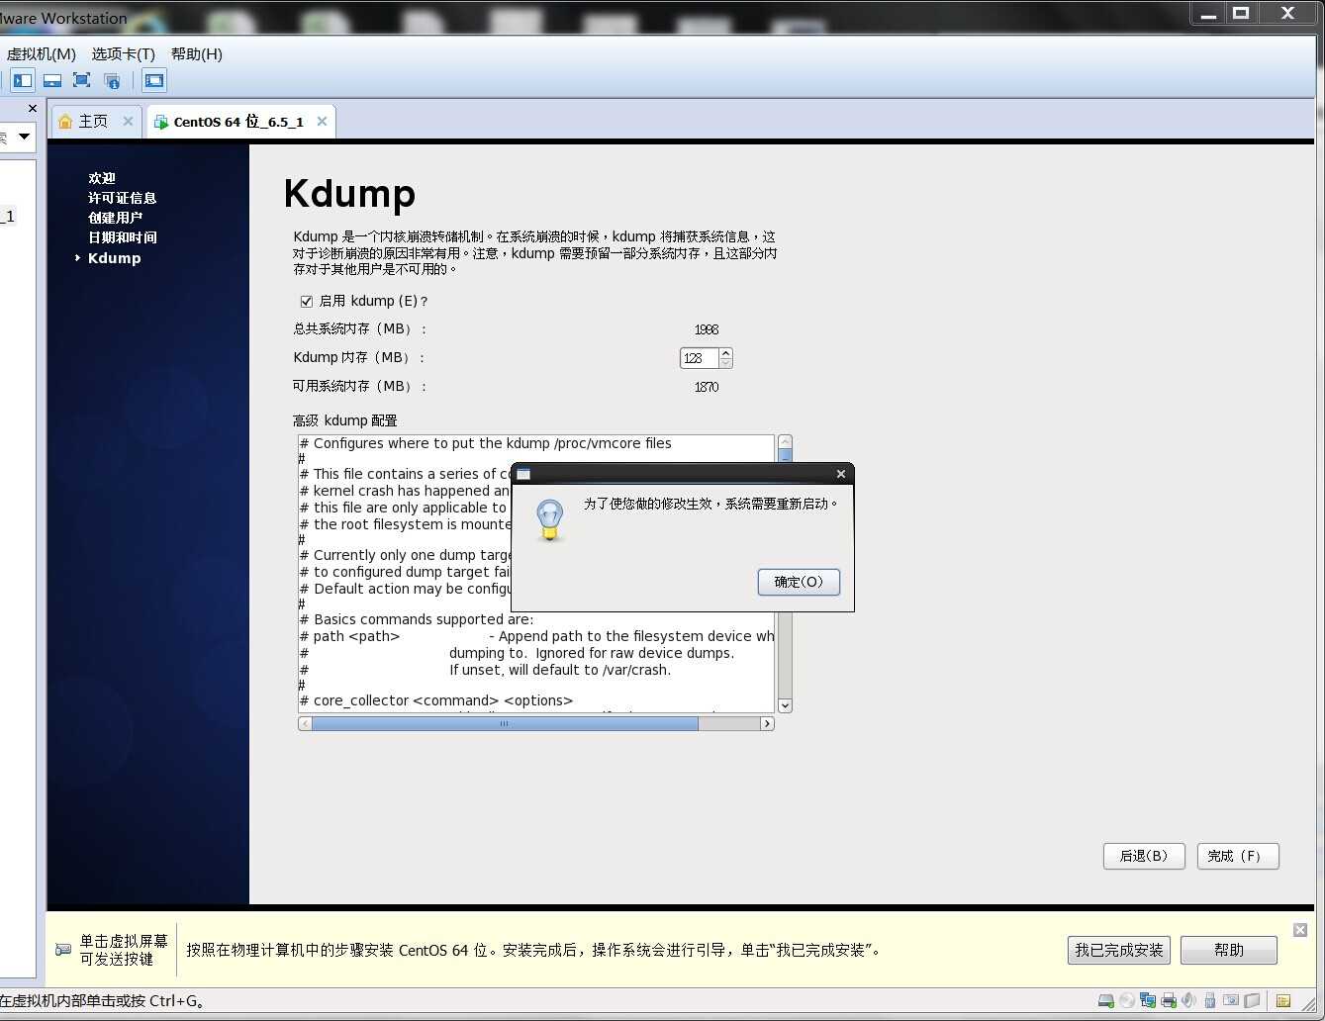Click the 后退(B) button
1325x1021 pixels.
tap(1144, 856)
